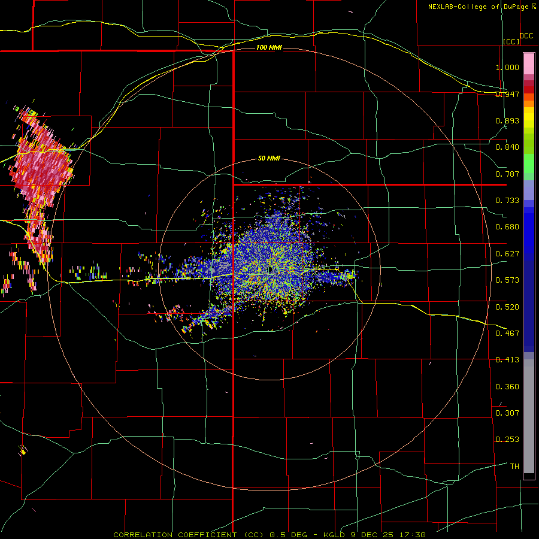Image resolution: width=539 pixels, height=539 pixels.
Task: Click the radar site marker at map center
Action: tap(269, 270)
